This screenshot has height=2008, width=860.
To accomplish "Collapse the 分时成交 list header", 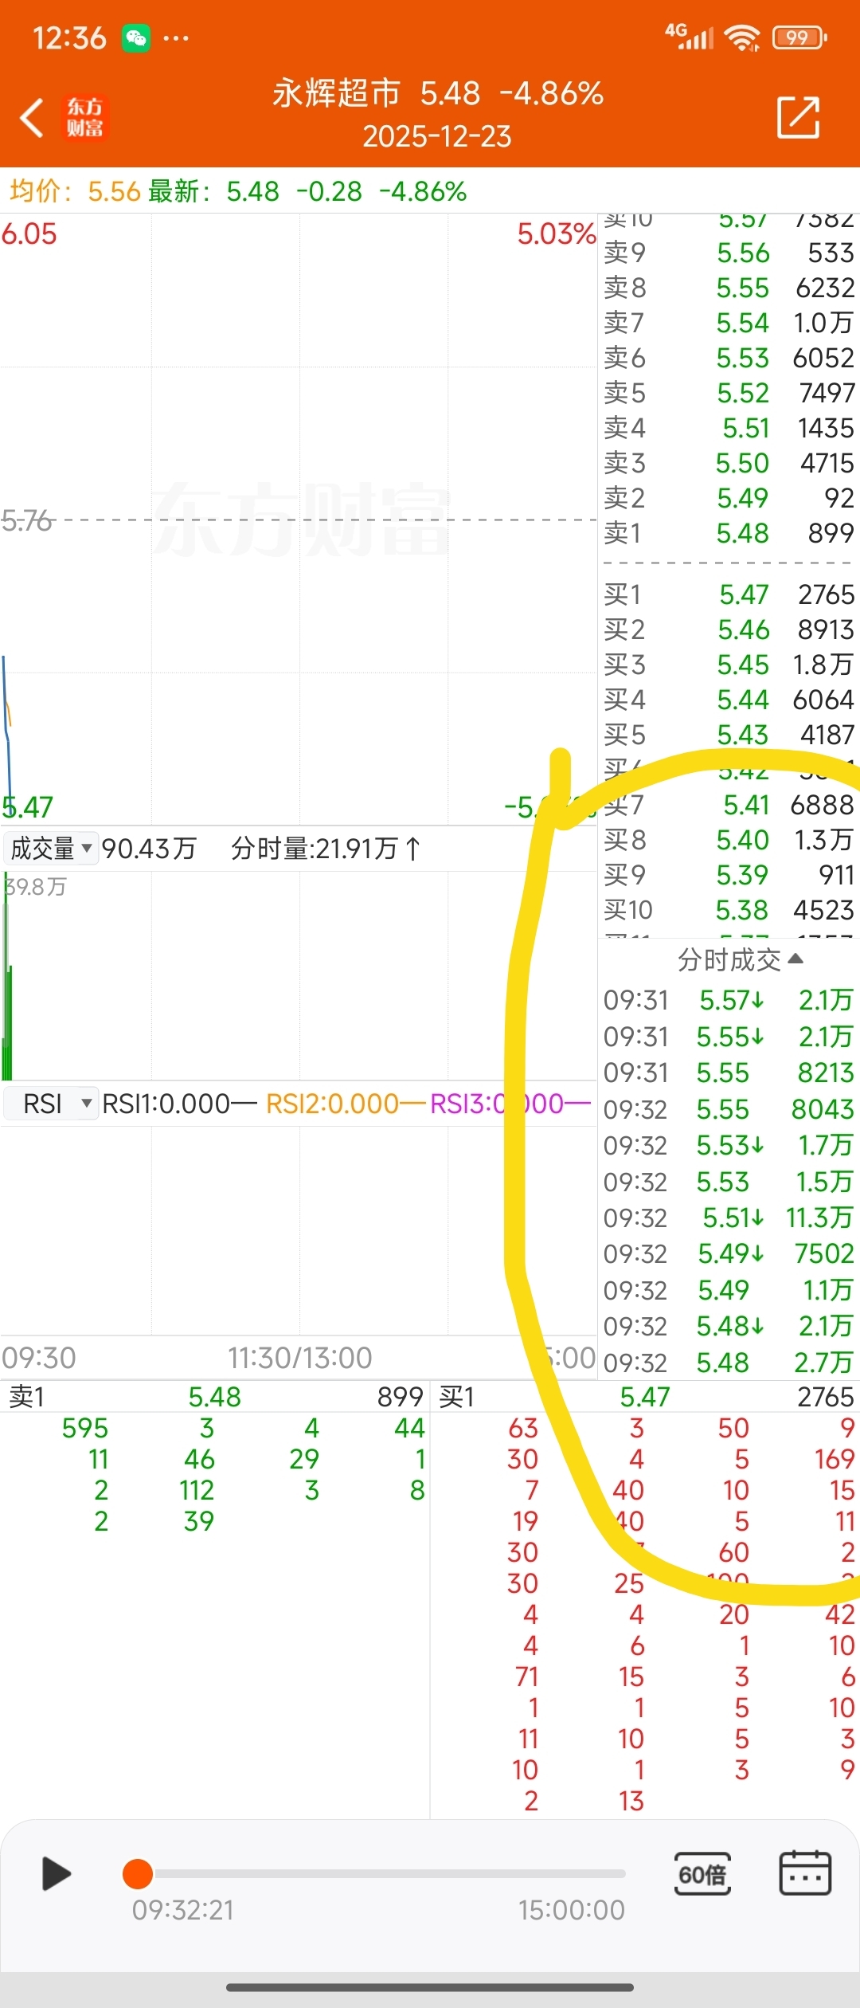I will point(740,959).
